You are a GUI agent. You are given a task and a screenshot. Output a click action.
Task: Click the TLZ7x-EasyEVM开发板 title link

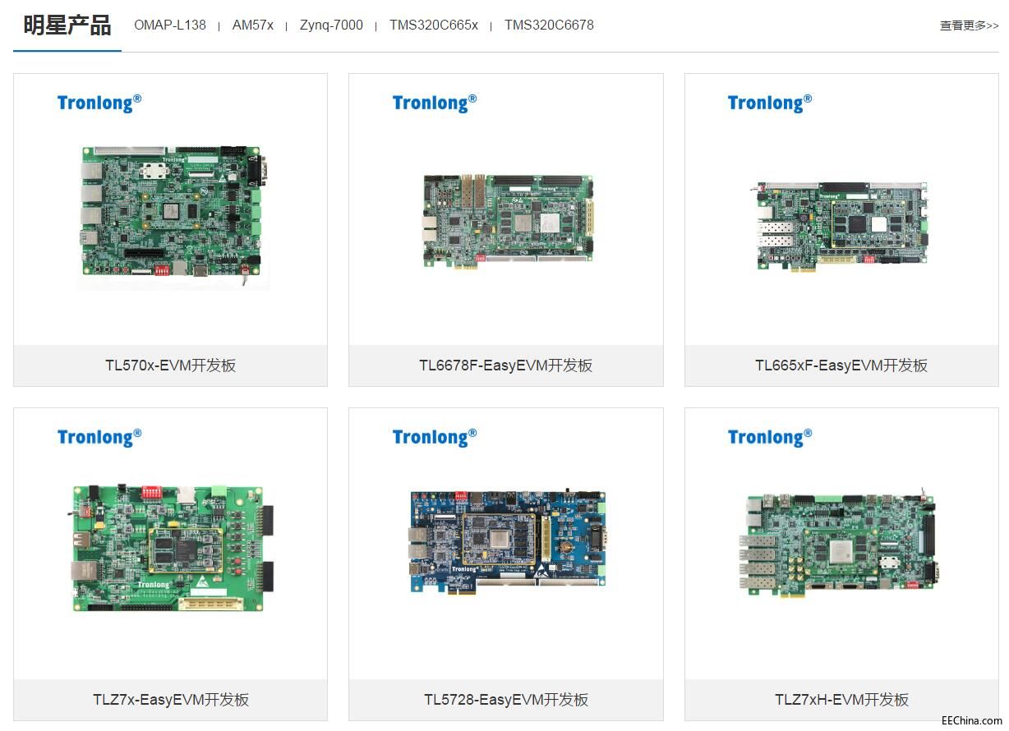170,700
